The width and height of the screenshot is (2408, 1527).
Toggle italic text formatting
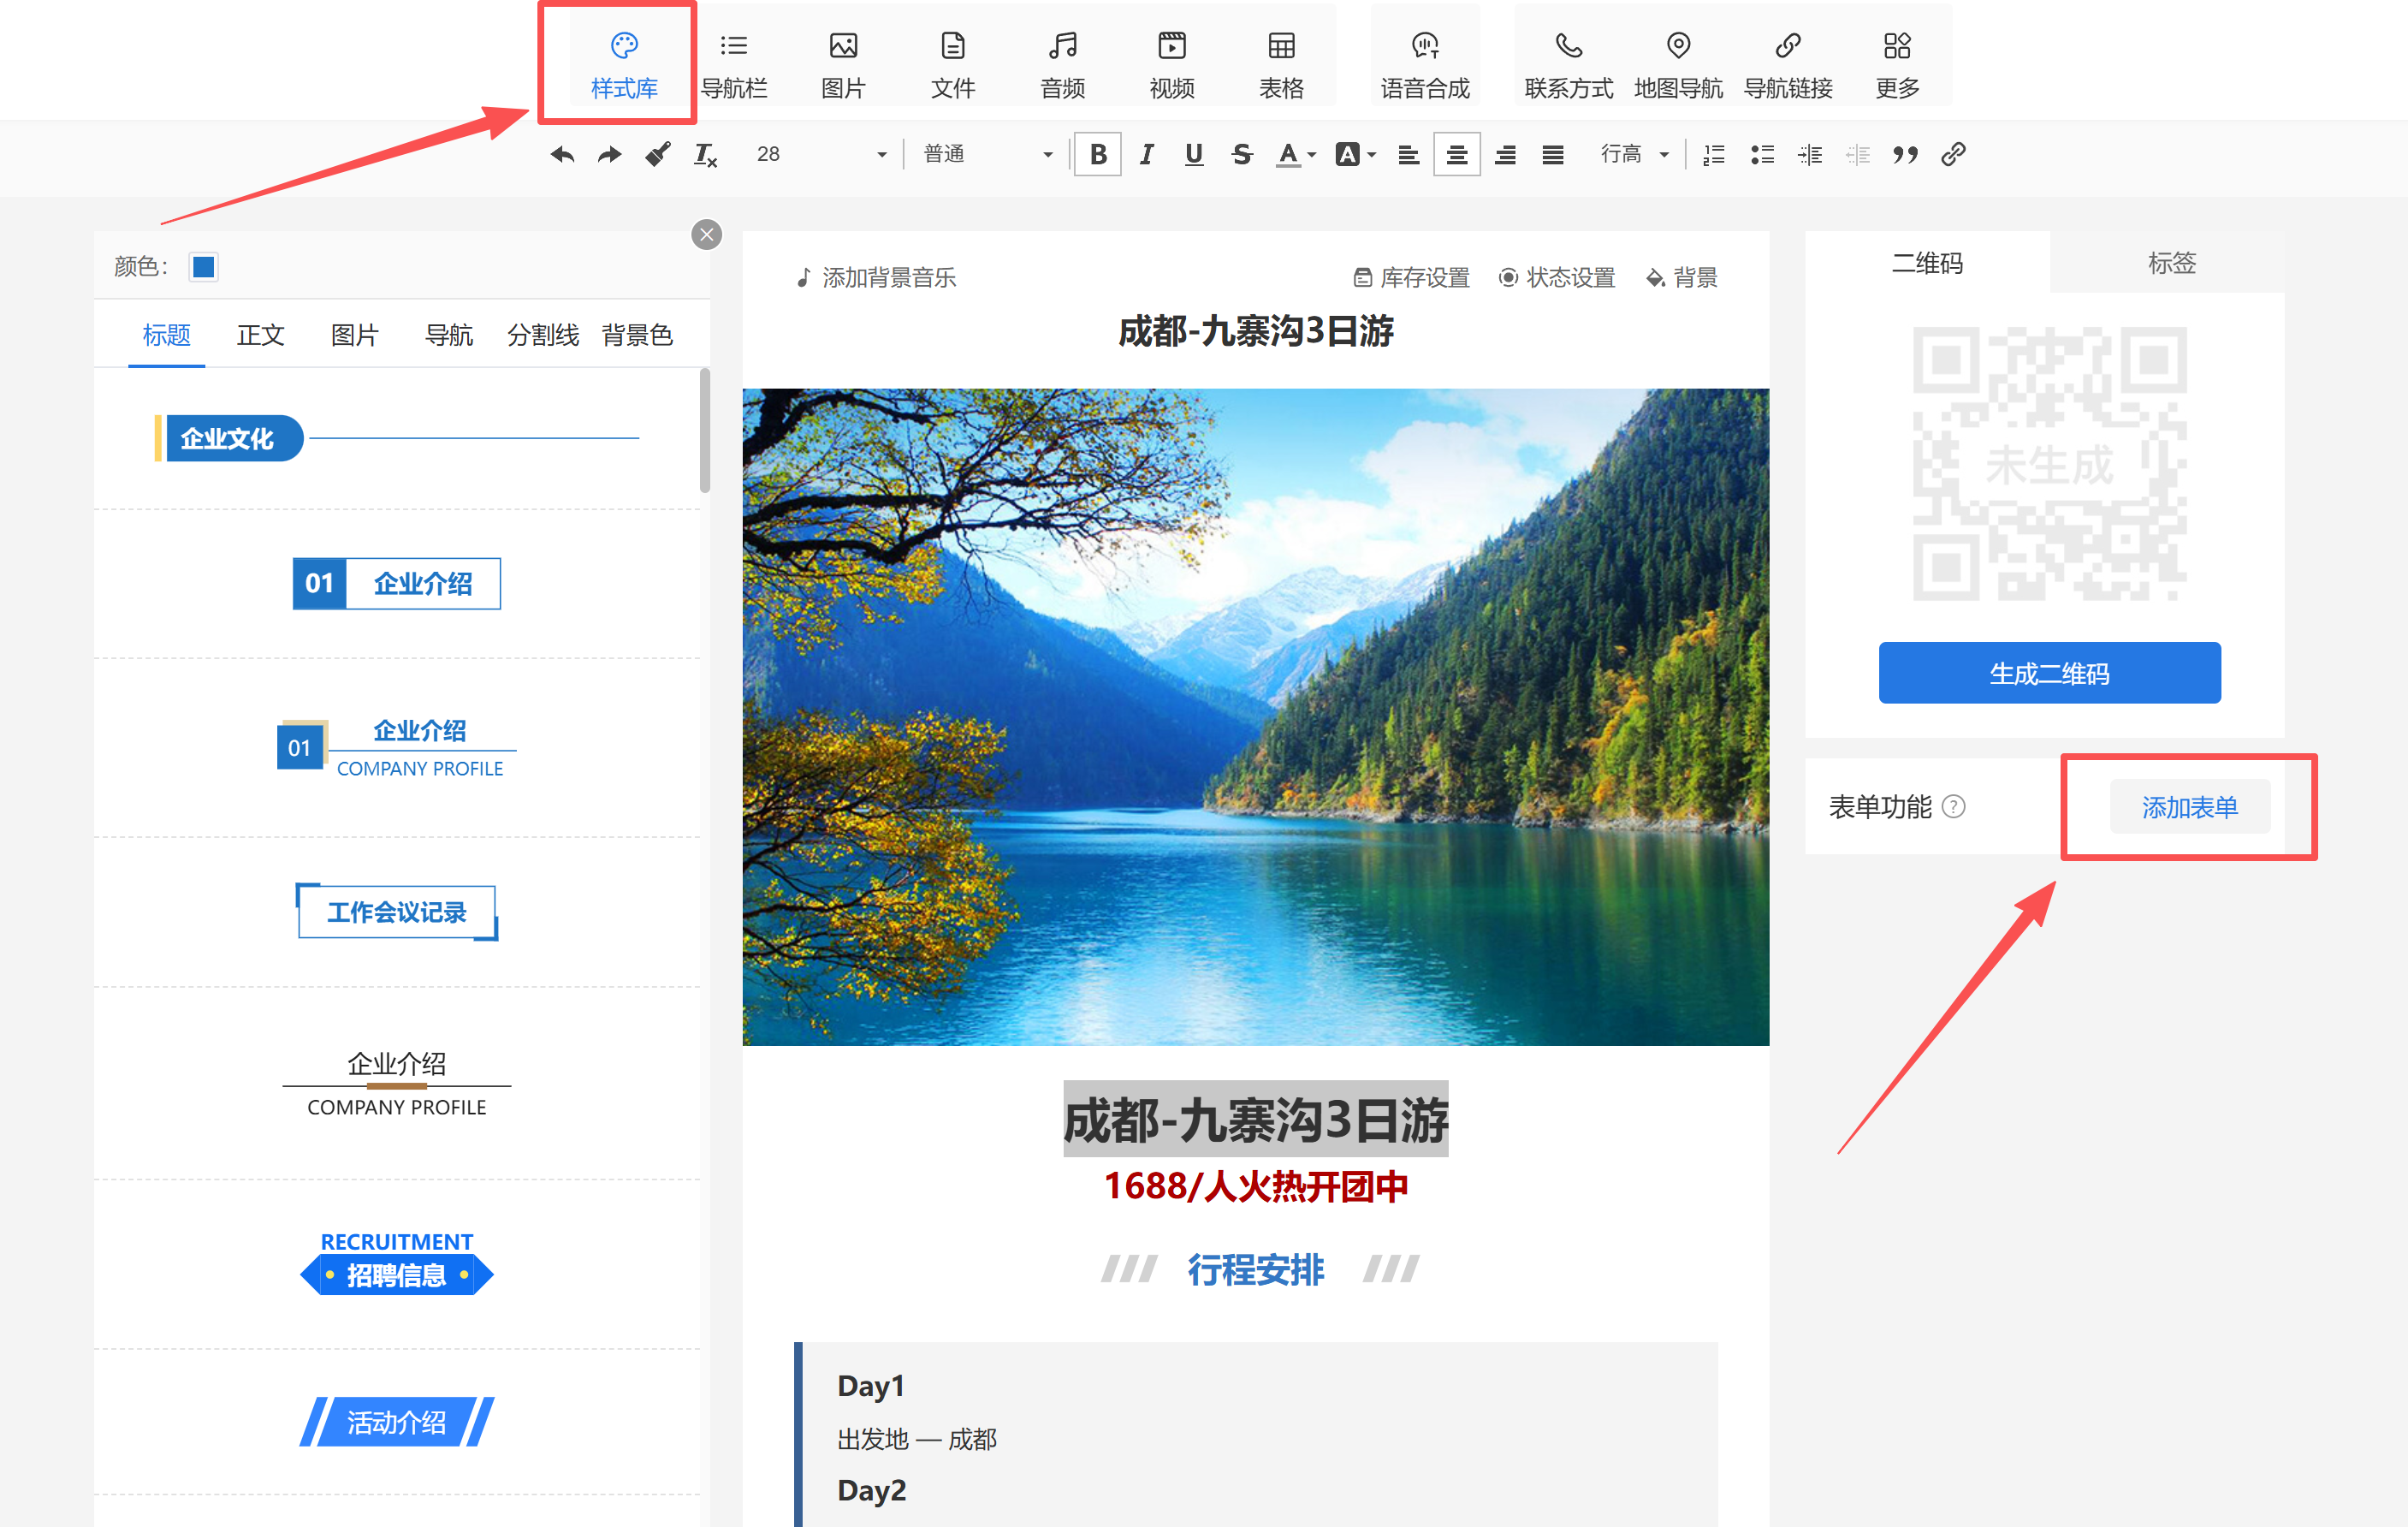pos(1146,155)
